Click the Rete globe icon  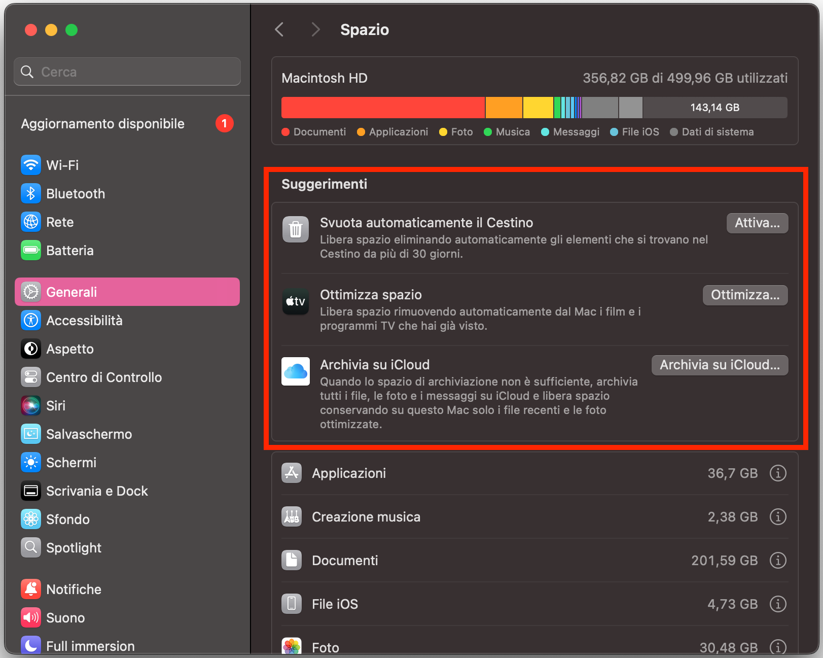point(31,222)
